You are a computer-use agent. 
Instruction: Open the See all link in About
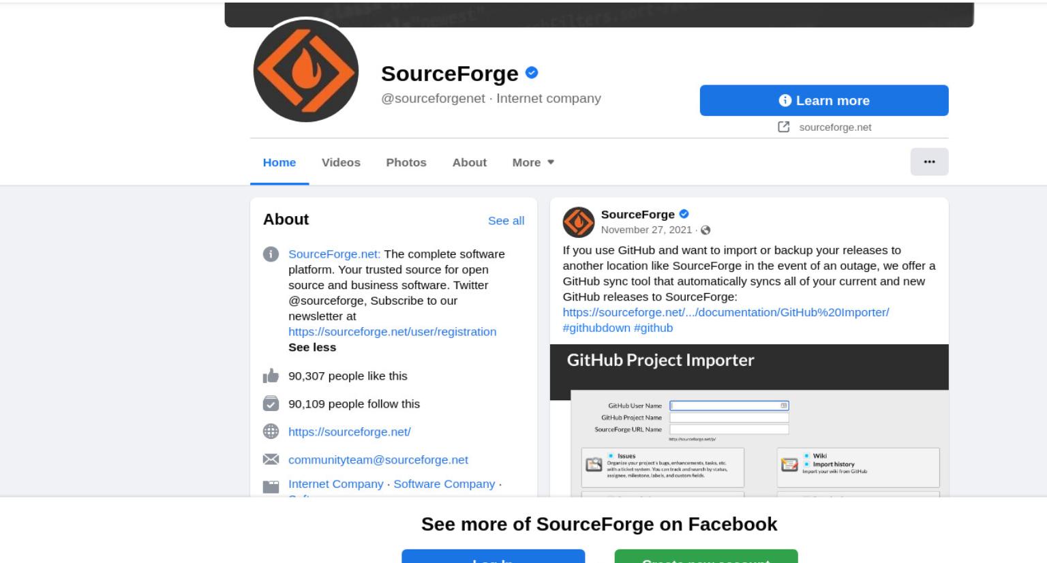(506, 220)
